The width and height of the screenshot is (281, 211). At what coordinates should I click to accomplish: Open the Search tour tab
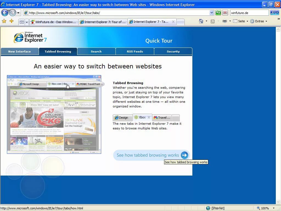point(96,51)
